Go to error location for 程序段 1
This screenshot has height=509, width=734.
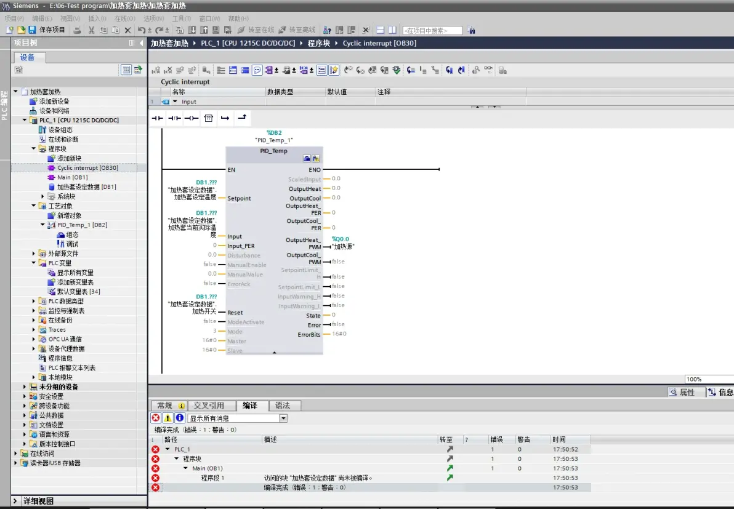click(450, 478)
